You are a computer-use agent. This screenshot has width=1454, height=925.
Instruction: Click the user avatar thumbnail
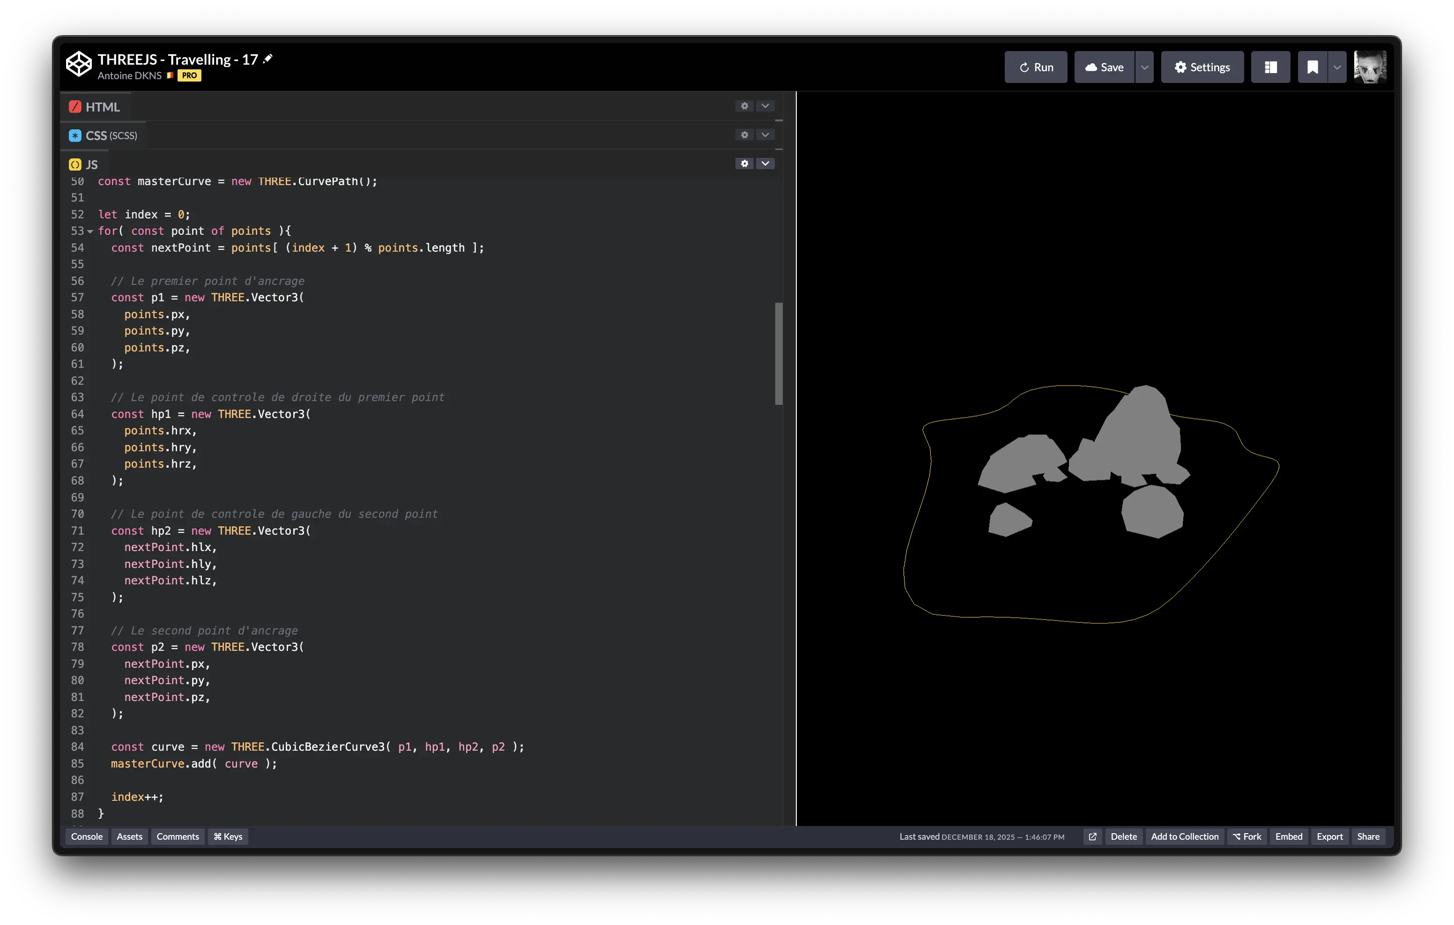1370,67
